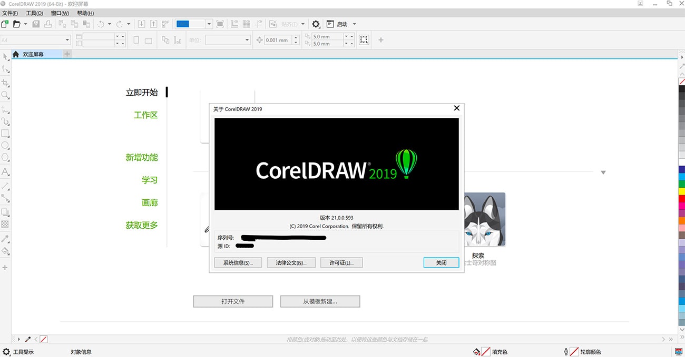
Task: Click the Publish to PDF icon
Action: pos(165,24)
